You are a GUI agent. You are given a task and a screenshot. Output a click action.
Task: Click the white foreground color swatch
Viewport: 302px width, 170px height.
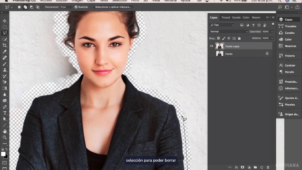pos(3,154)
